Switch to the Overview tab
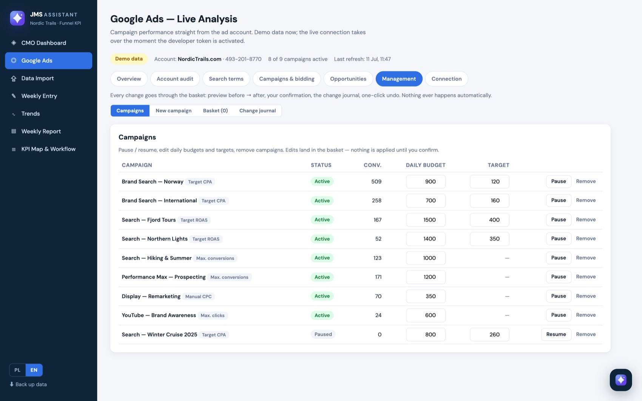642x401 pixels. coord(129,79)
